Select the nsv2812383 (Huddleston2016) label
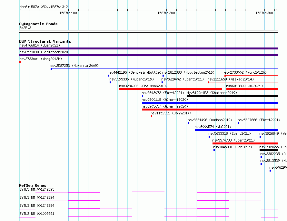This screenshot has width=287, height=221. coord(188,72)
